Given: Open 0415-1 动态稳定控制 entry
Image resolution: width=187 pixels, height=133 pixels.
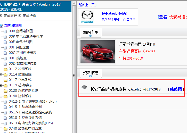Looking at the screenshot, I should 25,107.
